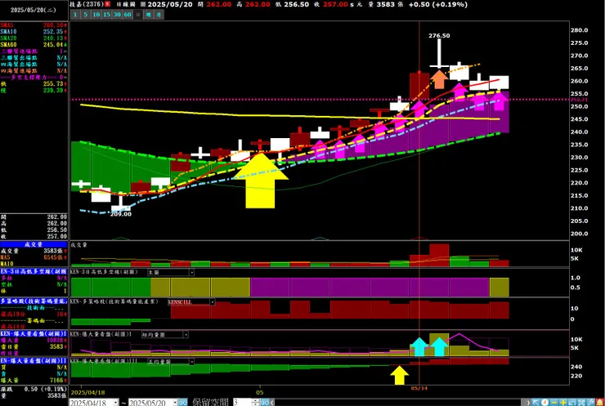
Task: Click the 快 255.73 value in left panel
Action: [x=55, y=83]
